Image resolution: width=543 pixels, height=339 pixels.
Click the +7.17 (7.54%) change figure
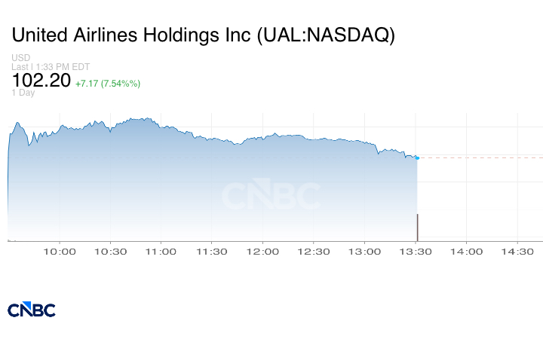click(108, 82)
